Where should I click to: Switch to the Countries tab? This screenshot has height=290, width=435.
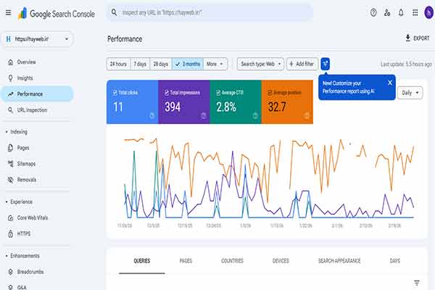click(x=232, y=261)
